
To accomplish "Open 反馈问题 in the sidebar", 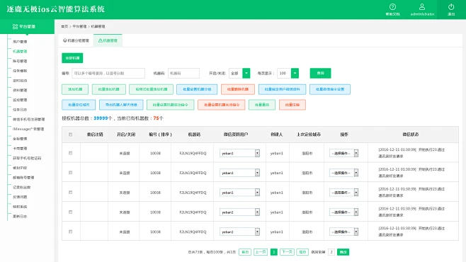I will (20, 197).
